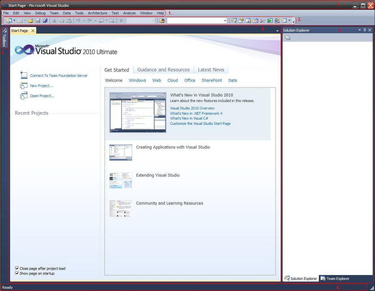Open the Solution Configurations combo box
The height and width of the screenshot is (291, 375).
141,21
